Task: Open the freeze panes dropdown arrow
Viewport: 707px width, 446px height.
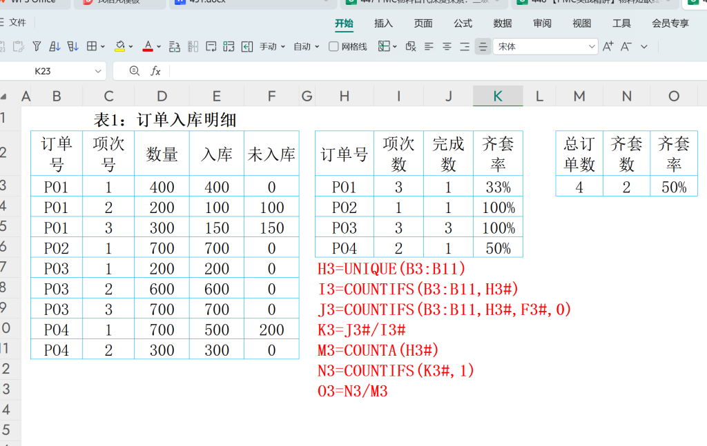Action: 394,46
